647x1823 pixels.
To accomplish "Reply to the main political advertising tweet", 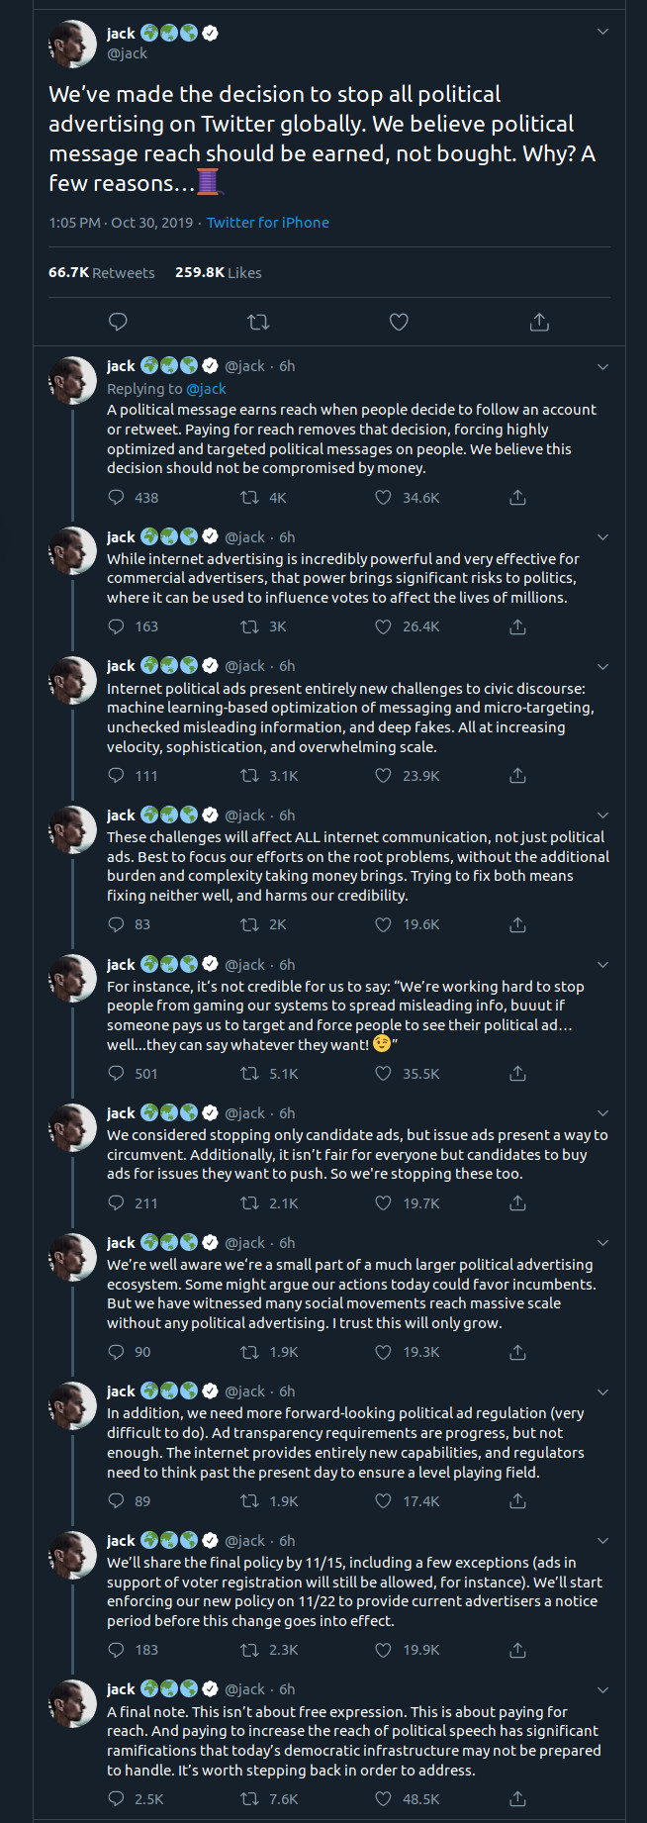I will [118, 322].
